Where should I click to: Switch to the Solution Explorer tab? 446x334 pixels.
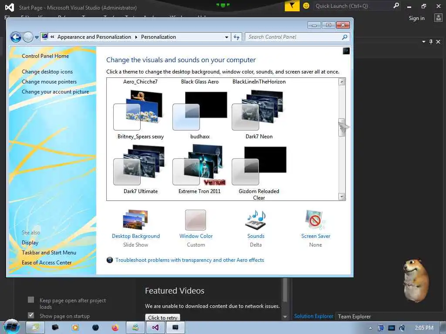pos(314,316)
